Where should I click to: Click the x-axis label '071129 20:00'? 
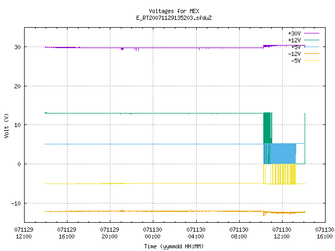(x=109, y=233)
